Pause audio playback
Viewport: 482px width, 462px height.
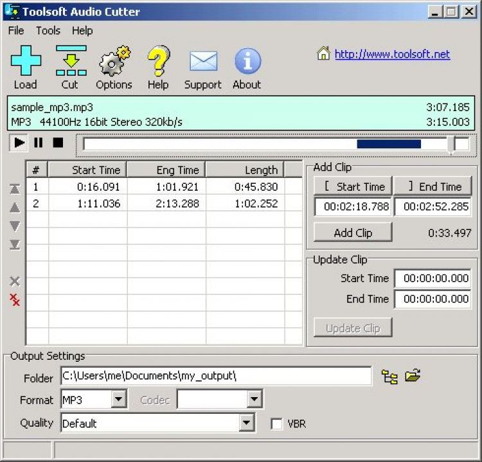click(x=39, y=143)
